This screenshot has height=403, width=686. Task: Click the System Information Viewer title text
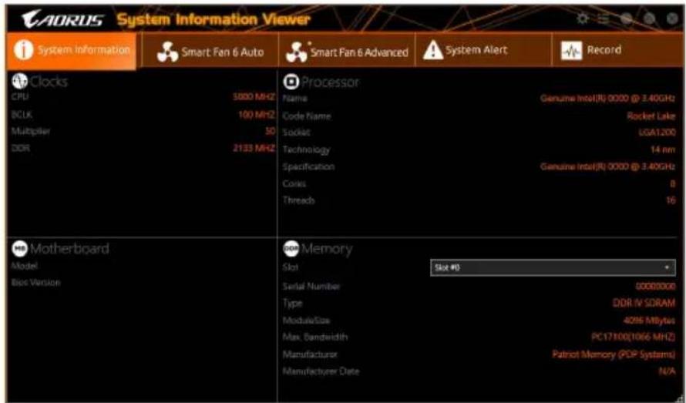[214, 19]
